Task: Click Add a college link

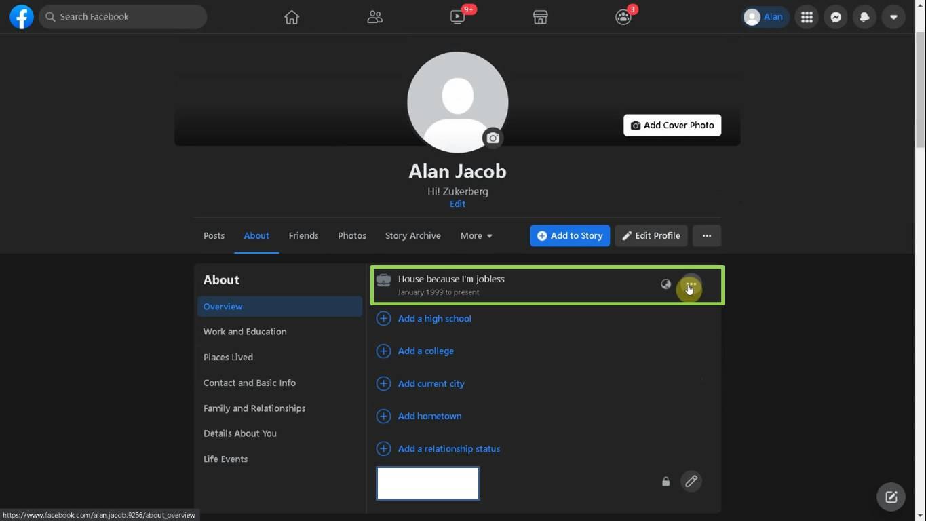Action: 426,351
